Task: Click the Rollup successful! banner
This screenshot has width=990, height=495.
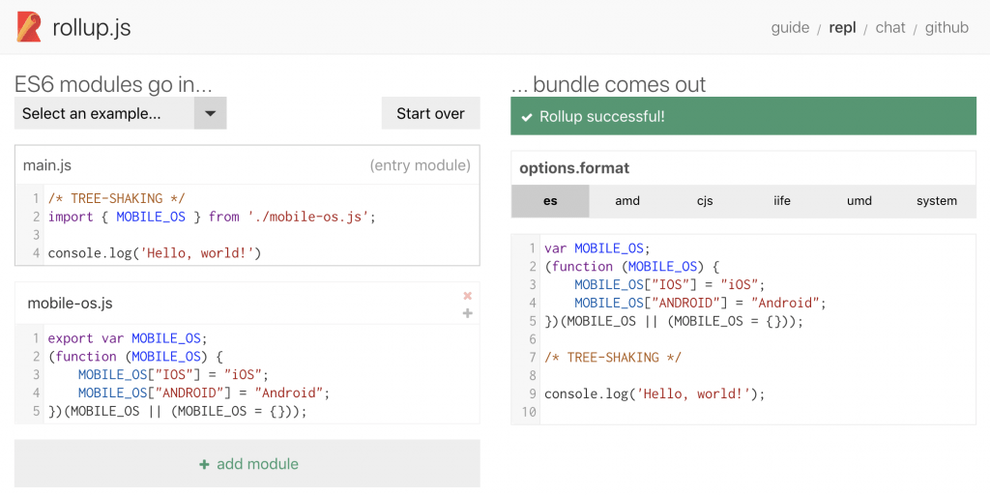Action: (x=743, y=116)
